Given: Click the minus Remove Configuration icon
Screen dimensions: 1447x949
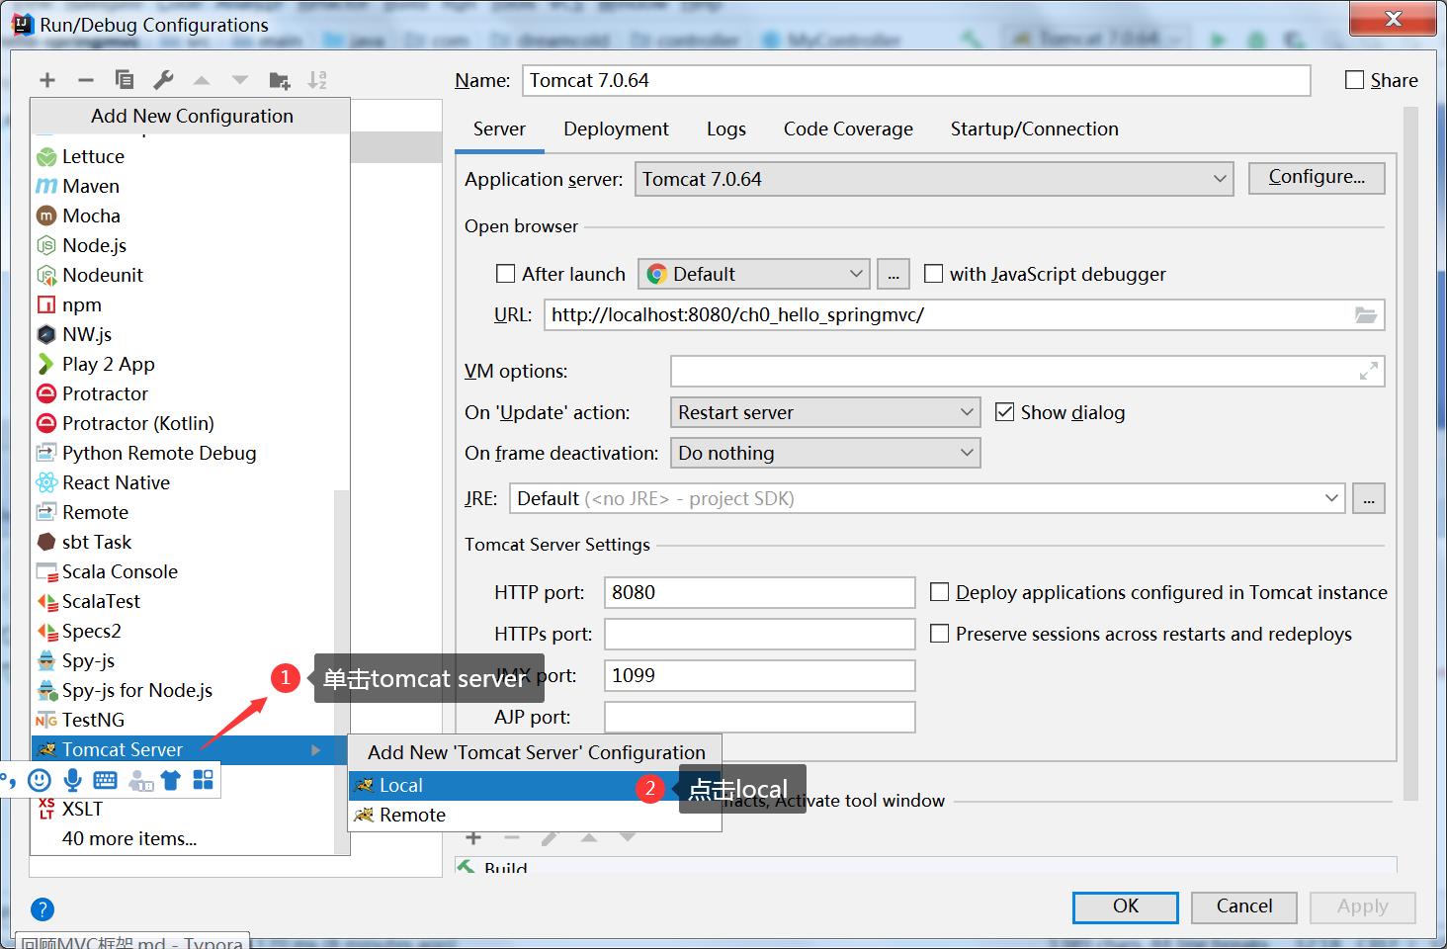Looking at the screenshot, I should click(86, 80).
